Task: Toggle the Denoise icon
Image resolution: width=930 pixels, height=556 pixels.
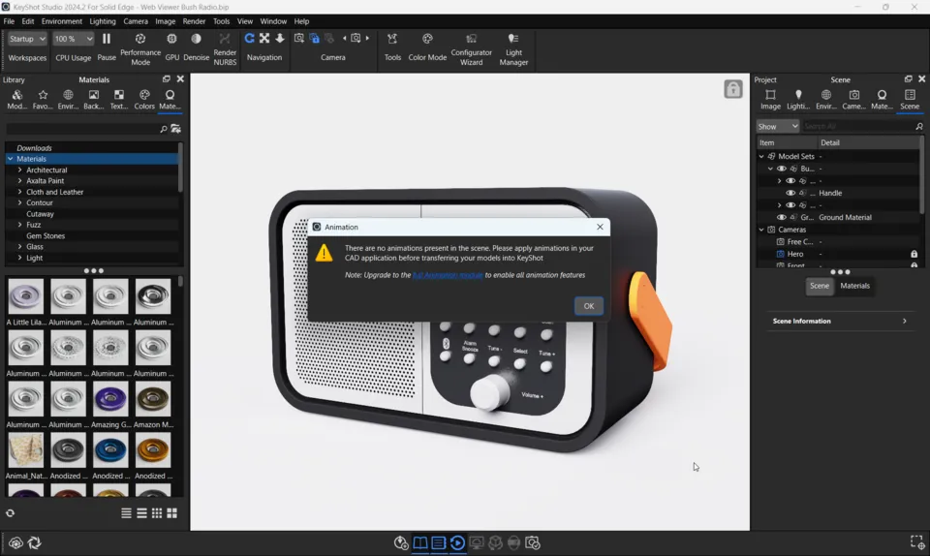Action: click(x=196, y=39)
